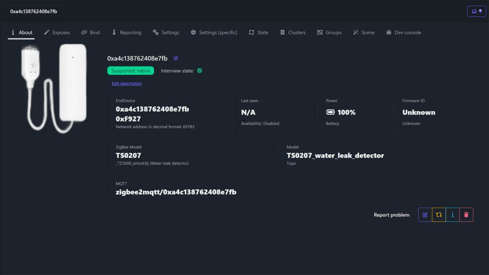This screenshot has height=275, width=489.
Task: Click the pencil icon beside the device name
Action: (176, 58)
